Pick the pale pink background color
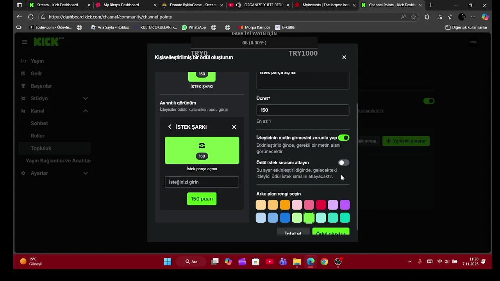Screen dimensions: 500x281 (297, 205)
